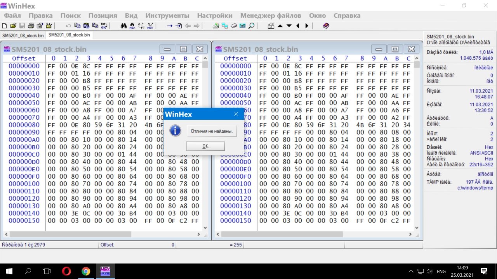Viewport: 497px width, 279px height.
Task: Click the go to offset arrow icon
Action: click(x=170, y=26)
